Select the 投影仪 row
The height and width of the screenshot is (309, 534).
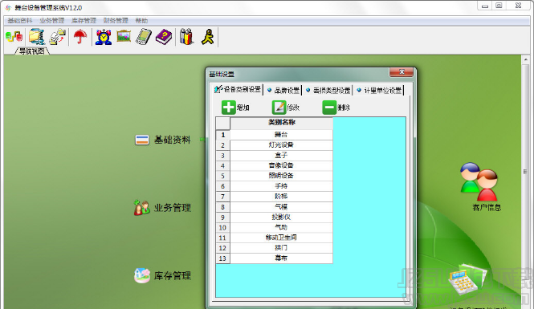coord(281,218)
